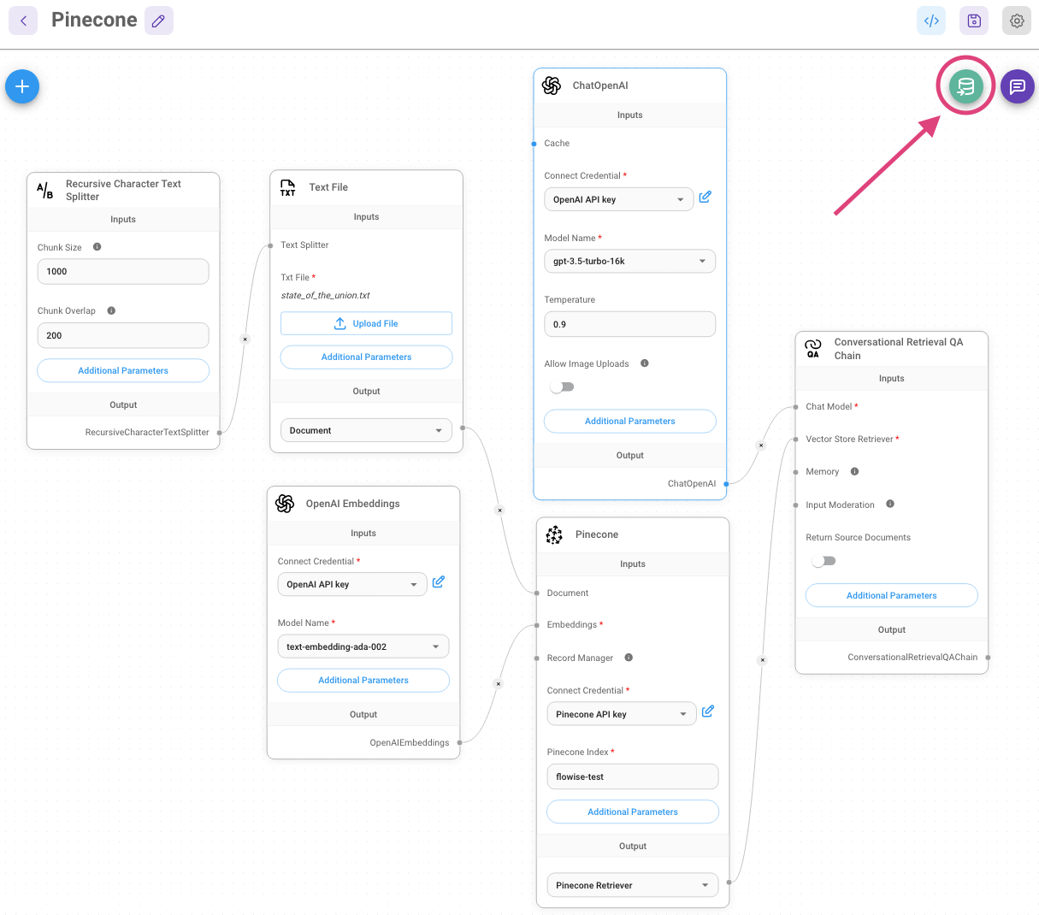Toggle the Allow Image Uploads switch

(x=561, y=387)
